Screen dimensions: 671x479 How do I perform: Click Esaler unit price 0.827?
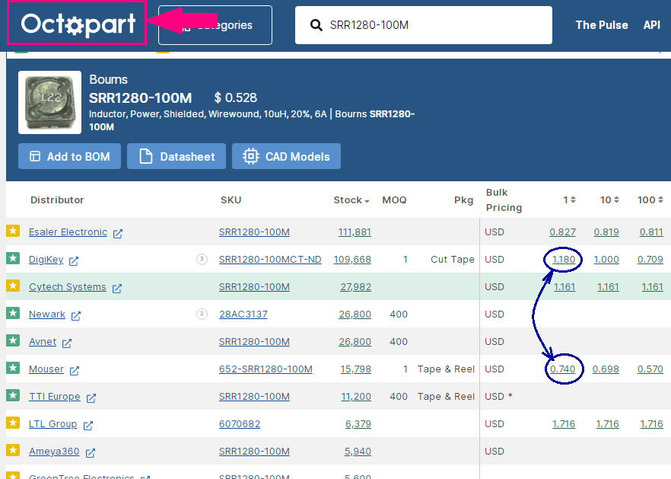[x=562, y=232]
